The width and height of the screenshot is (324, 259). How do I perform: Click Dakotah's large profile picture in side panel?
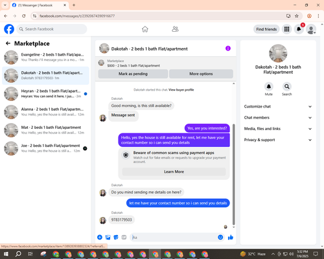pyautogui.click(x=278, y=53)
